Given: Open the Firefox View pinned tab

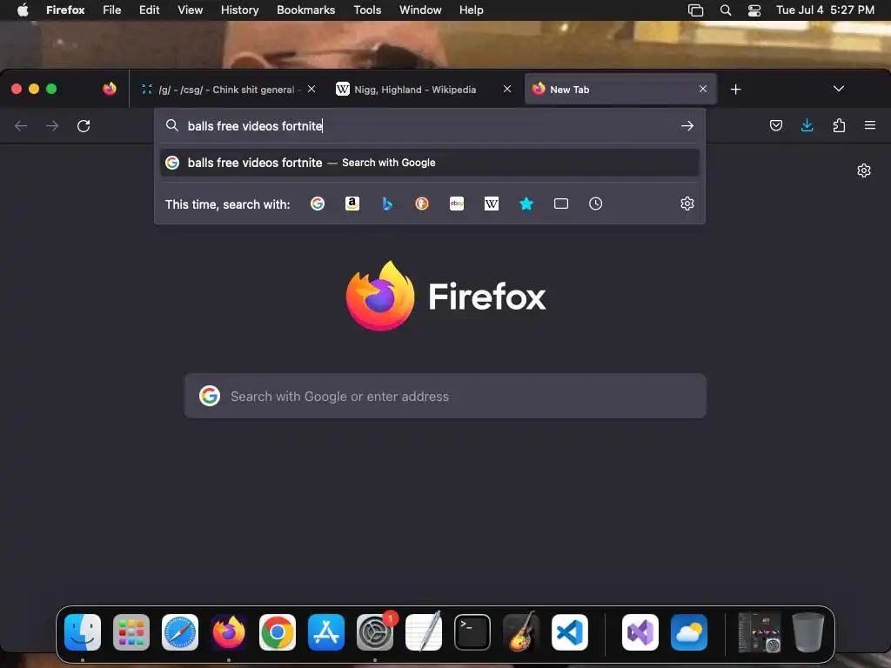Looking at the screenshot, I should pos(110,89).
